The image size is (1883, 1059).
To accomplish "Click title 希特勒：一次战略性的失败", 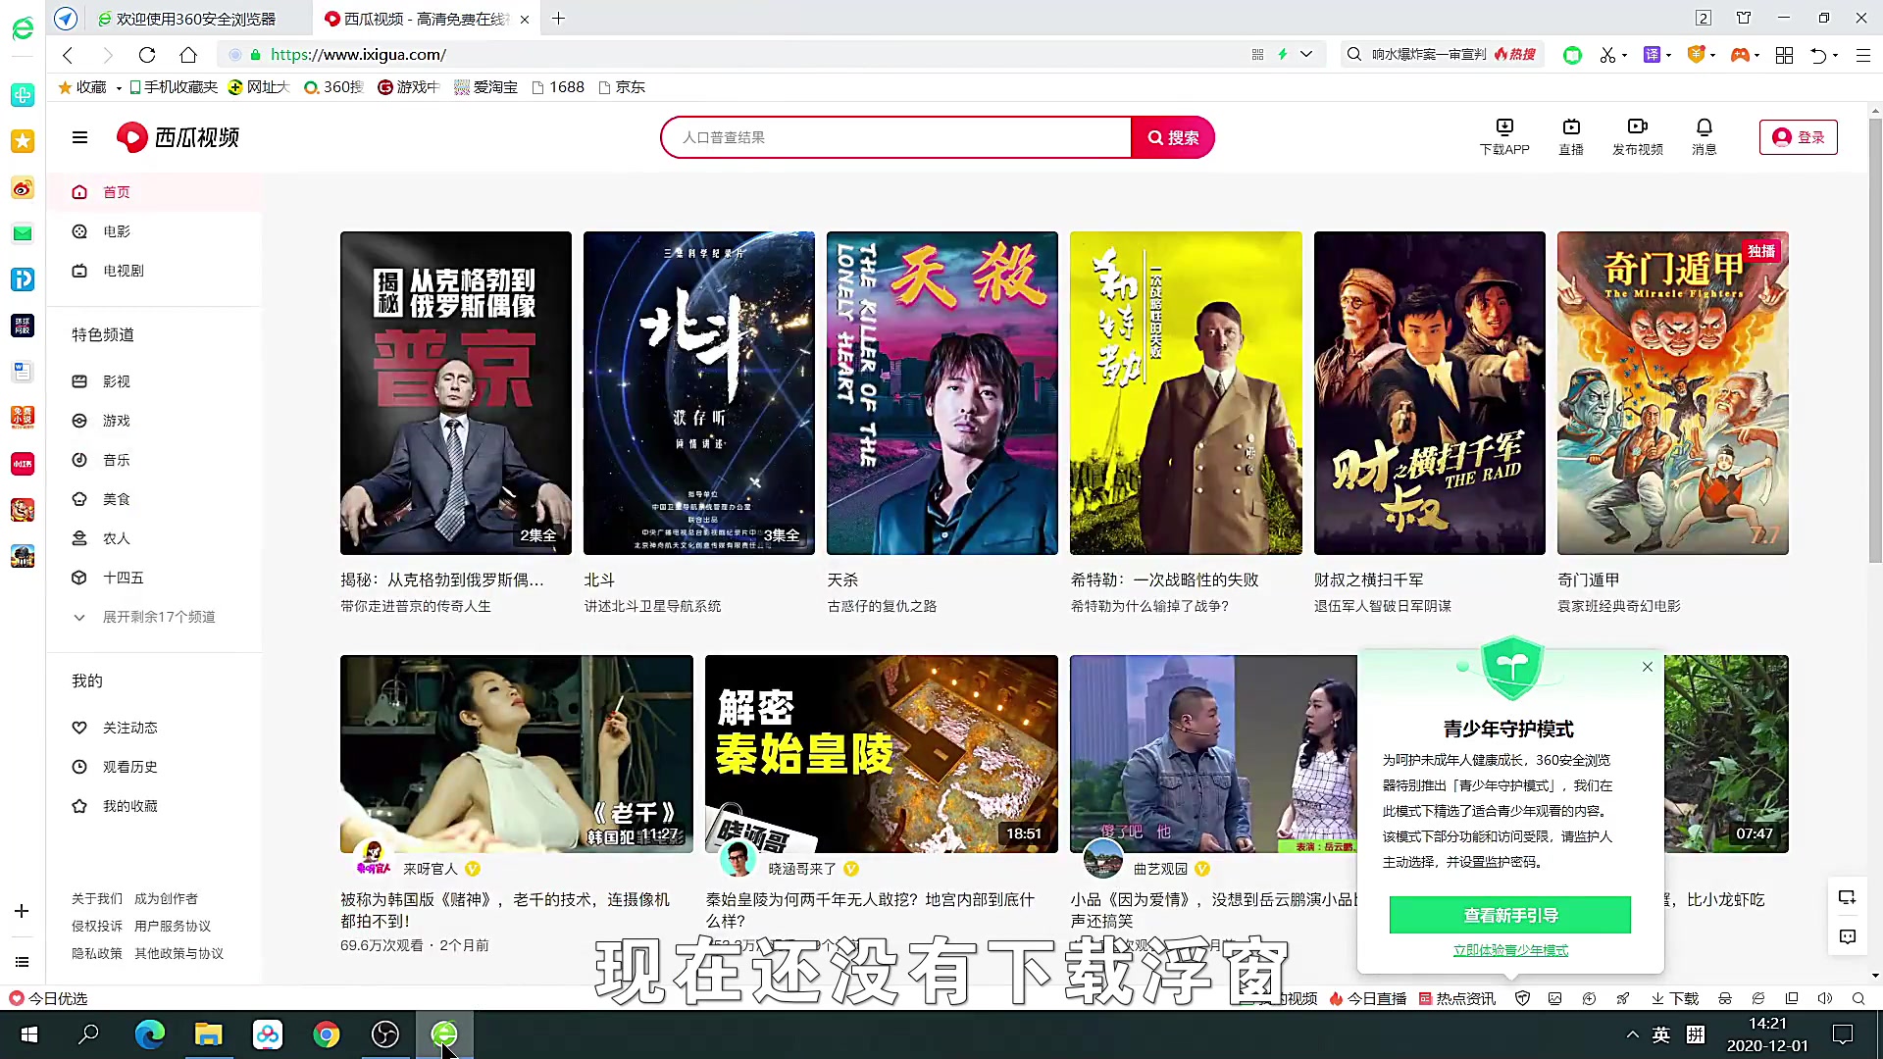I will click(x=1164, y=580).
